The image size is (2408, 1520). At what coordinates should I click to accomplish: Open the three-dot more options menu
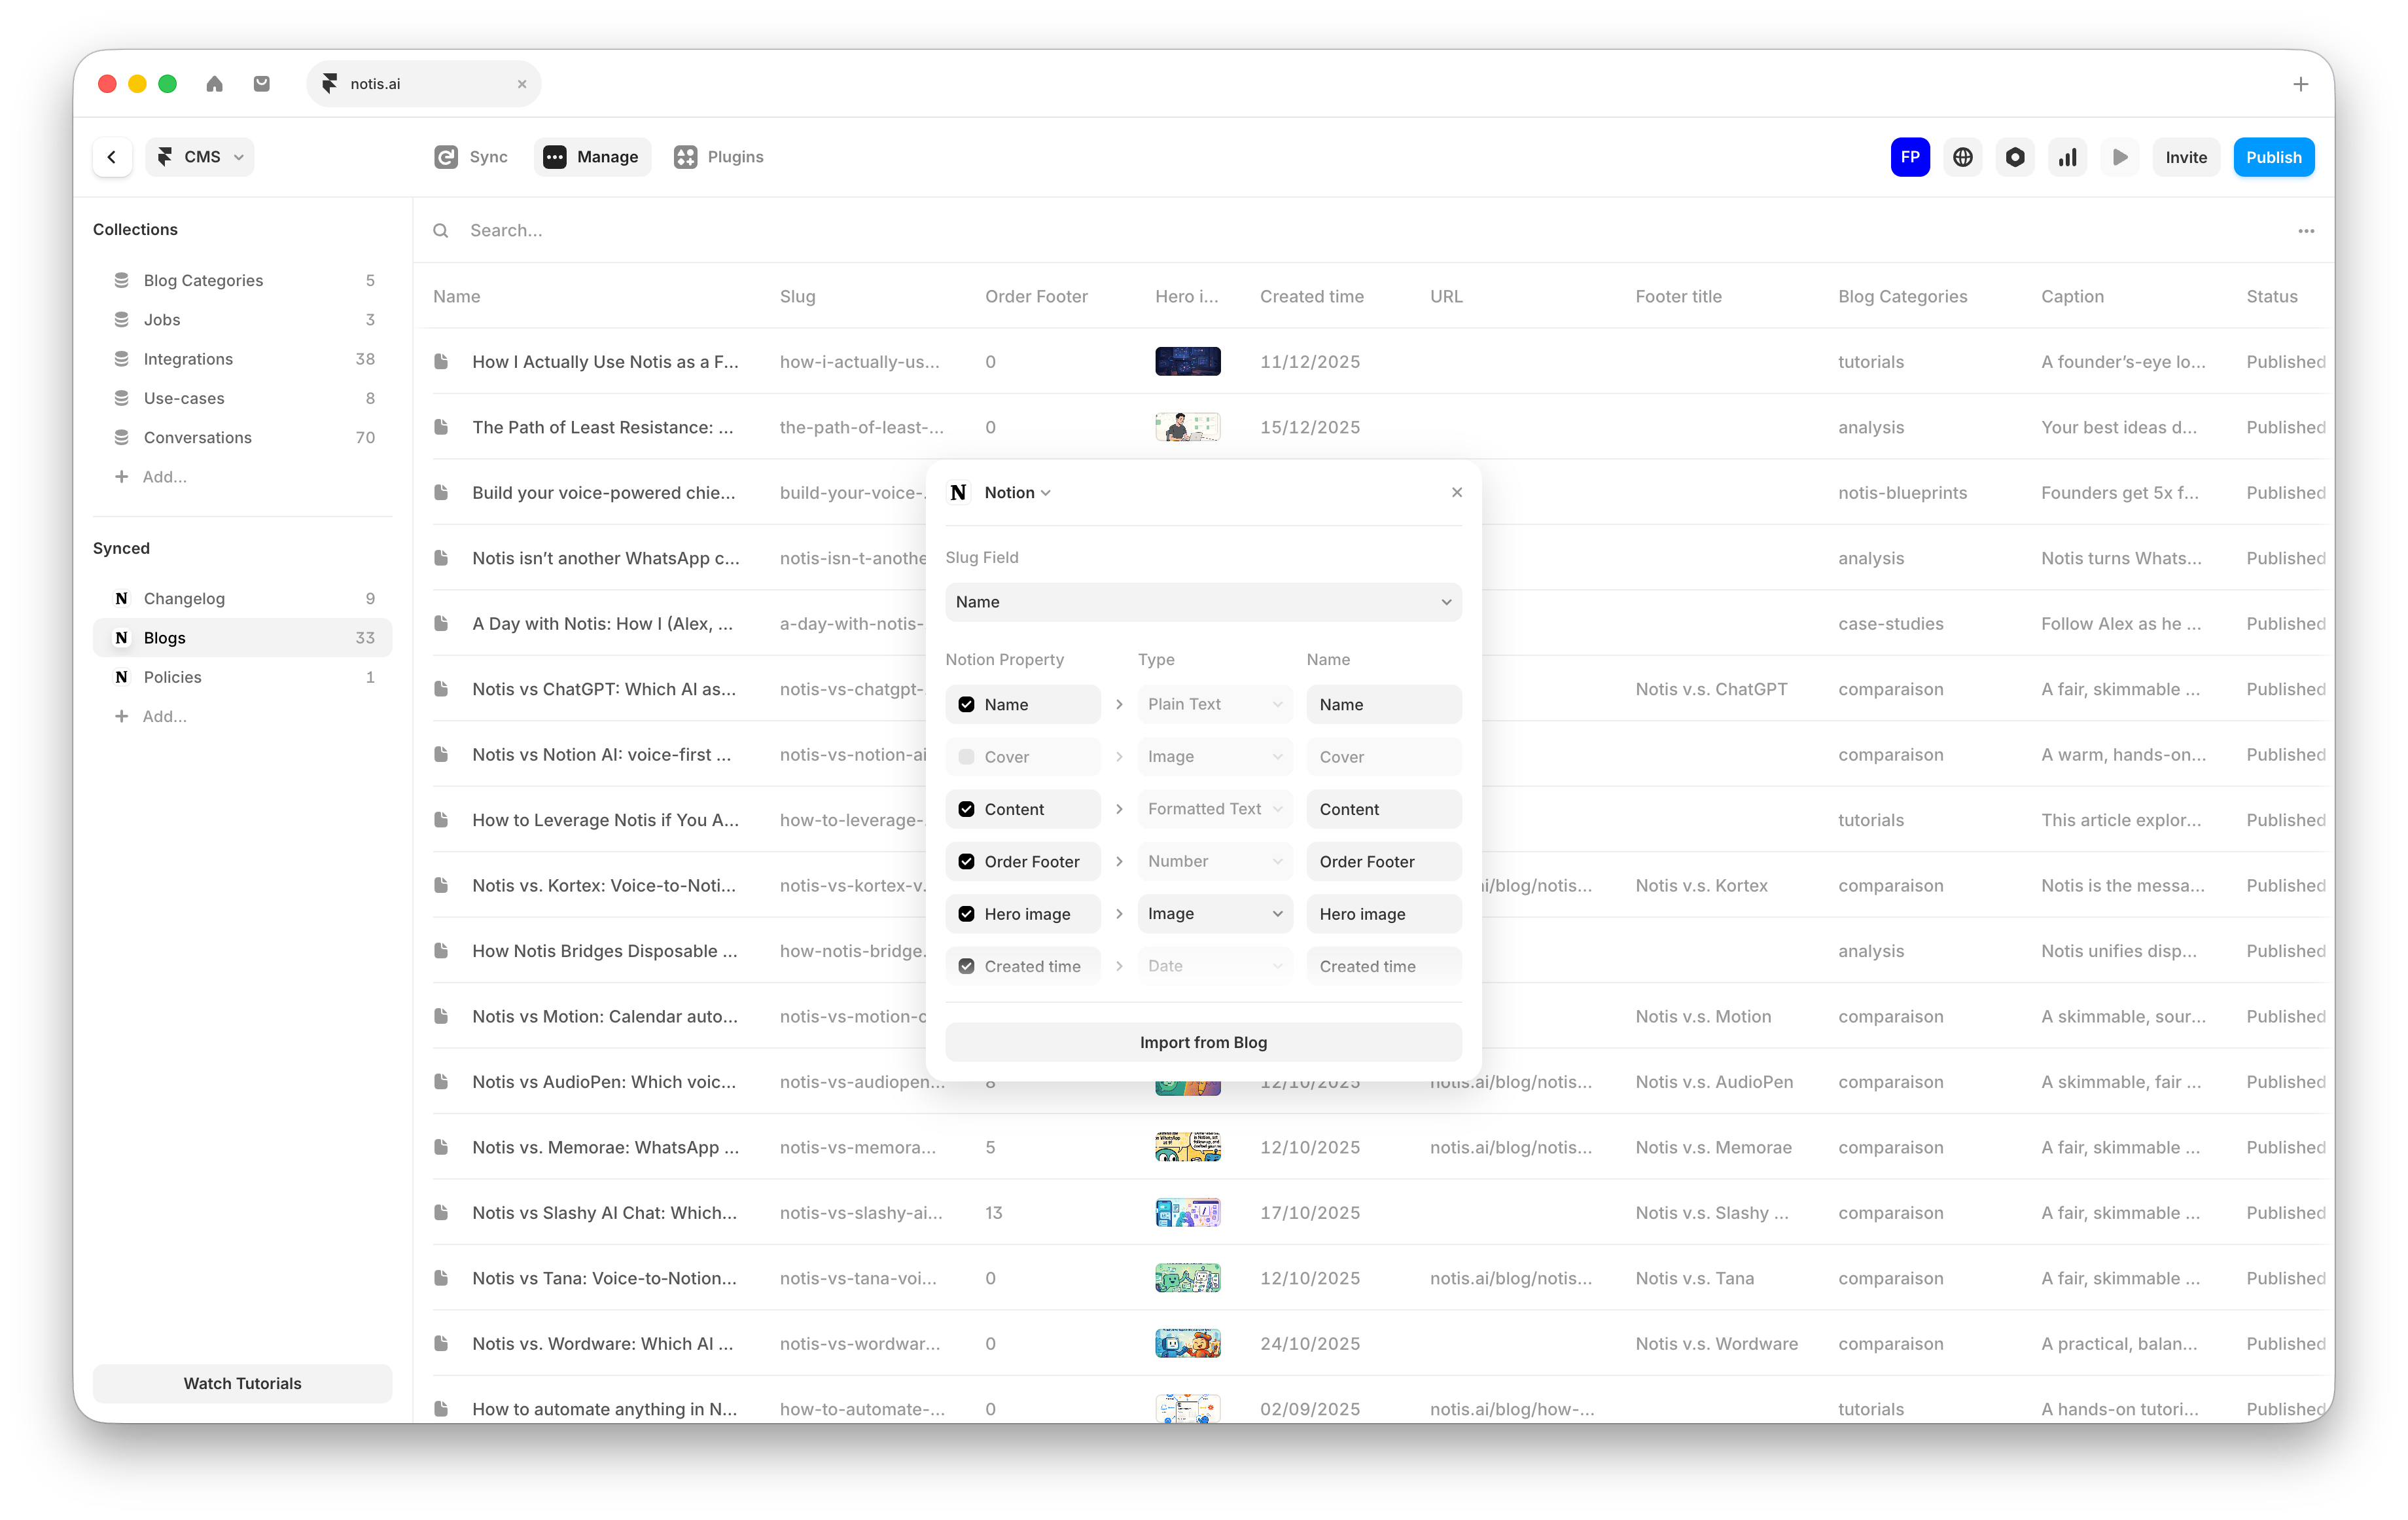pyautogui.click(x=2305, y=231)
